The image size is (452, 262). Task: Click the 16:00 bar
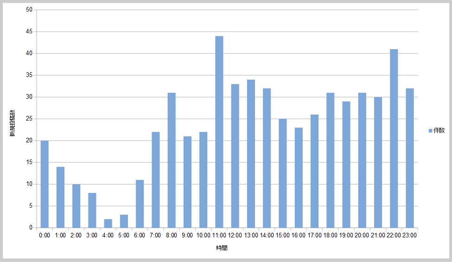299,178
